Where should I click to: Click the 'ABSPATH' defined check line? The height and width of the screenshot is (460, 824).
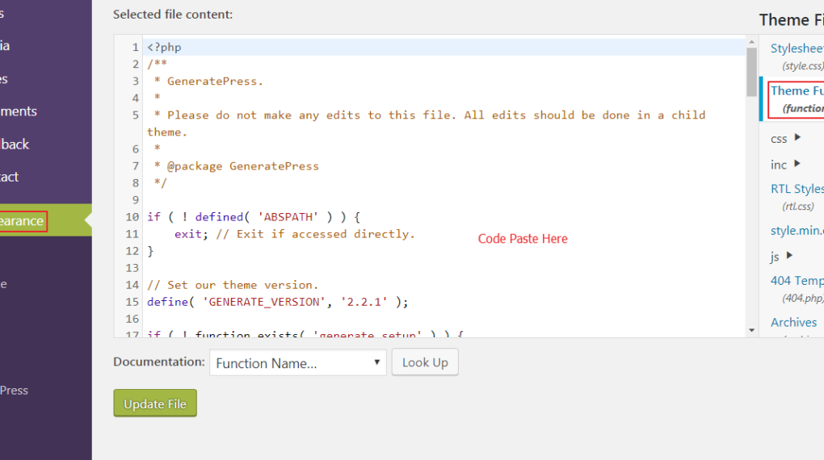pos(254,217)
